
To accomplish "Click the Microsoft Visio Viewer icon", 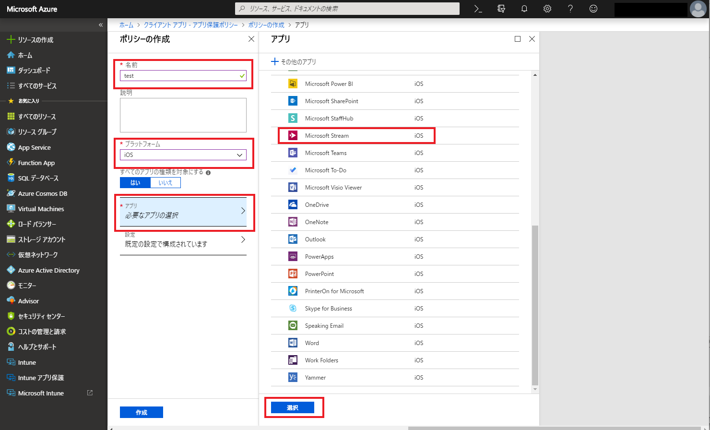I will [x=293, y=188].
